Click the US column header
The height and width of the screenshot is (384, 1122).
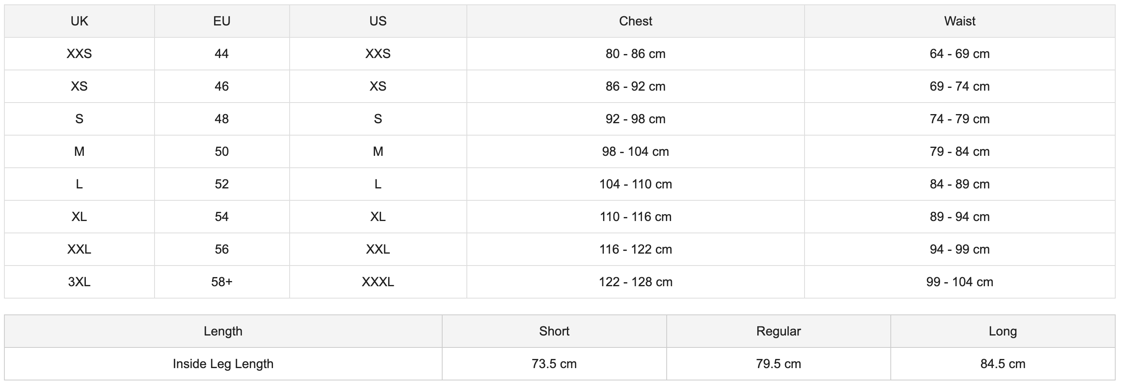377,21
